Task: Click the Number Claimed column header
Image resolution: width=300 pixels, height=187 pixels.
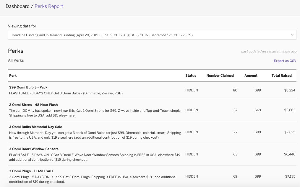Action: 220,76
